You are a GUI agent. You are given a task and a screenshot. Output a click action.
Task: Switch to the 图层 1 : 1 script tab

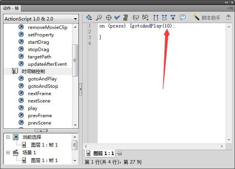(x=100, y=153)
